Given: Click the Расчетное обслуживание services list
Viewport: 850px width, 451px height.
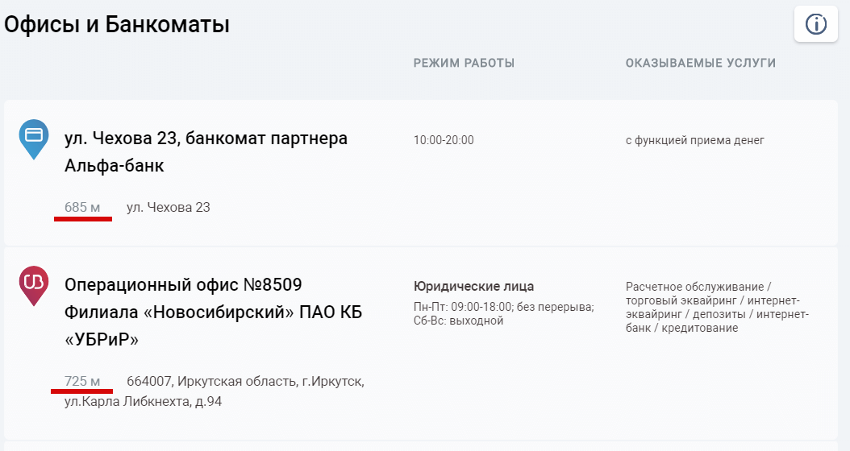Looking at the screenshot, I should [x=717, y=307].
